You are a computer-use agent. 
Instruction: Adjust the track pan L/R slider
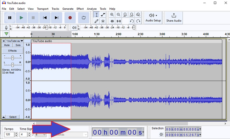click(13, 64)
